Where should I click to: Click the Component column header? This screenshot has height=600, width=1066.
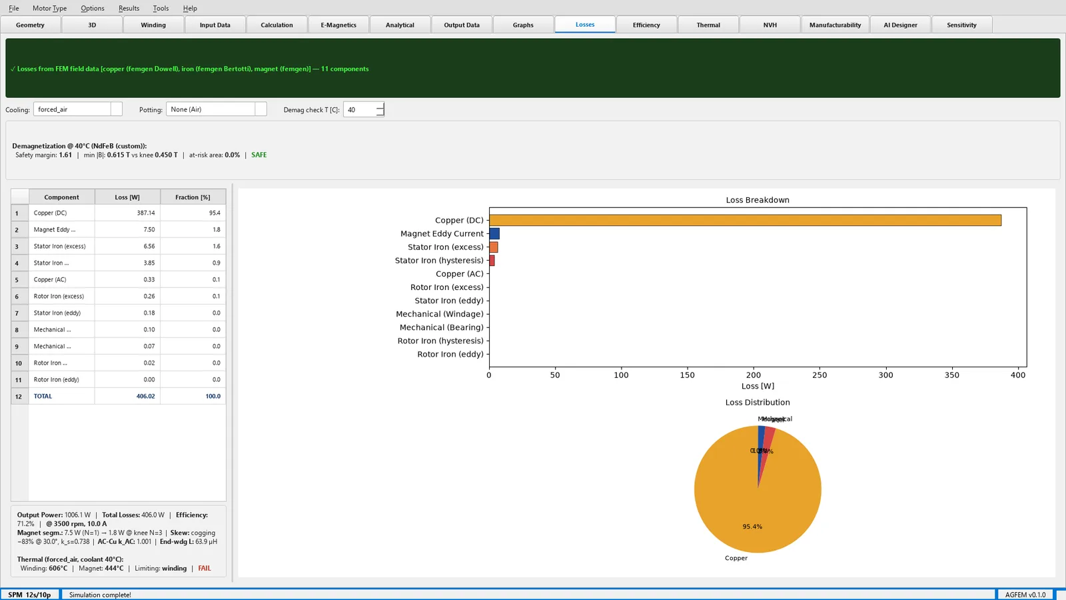click(x=61, y=197)
